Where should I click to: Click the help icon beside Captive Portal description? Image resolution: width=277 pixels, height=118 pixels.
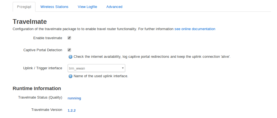pos(70,57)
